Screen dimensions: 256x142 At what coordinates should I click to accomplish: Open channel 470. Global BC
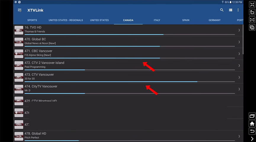[35, 39]
